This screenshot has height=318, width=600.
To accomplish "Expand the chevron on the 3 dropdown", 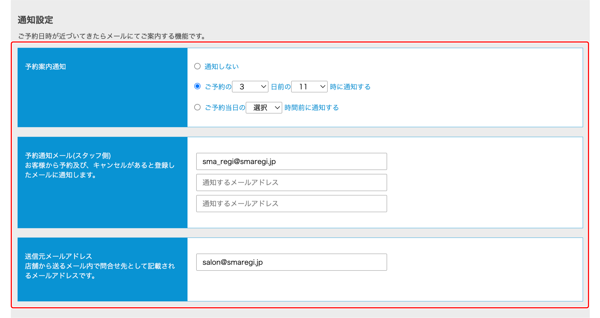I will (263, 86).
